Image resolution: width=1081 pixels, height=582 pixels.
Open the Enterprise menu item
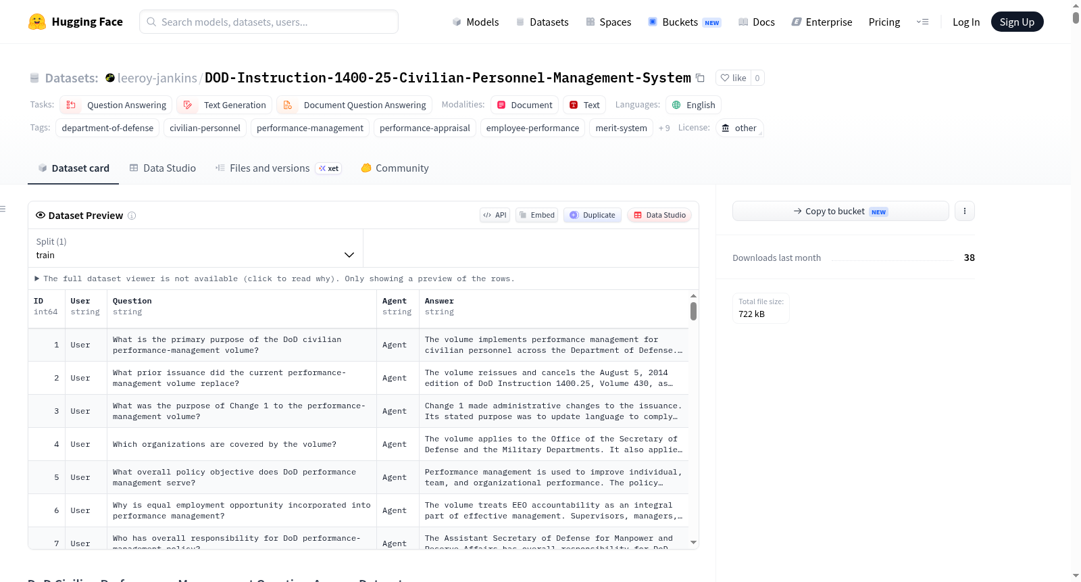[822, 22]
